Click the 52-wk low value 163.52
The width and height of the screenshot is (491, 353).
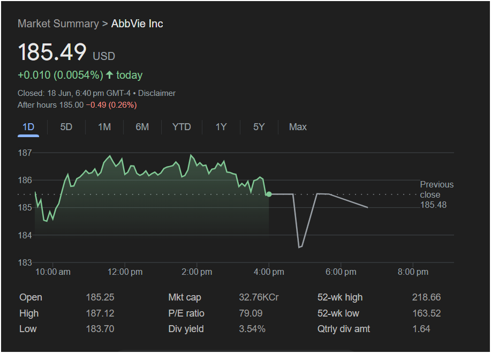click(x=427, y=313)
